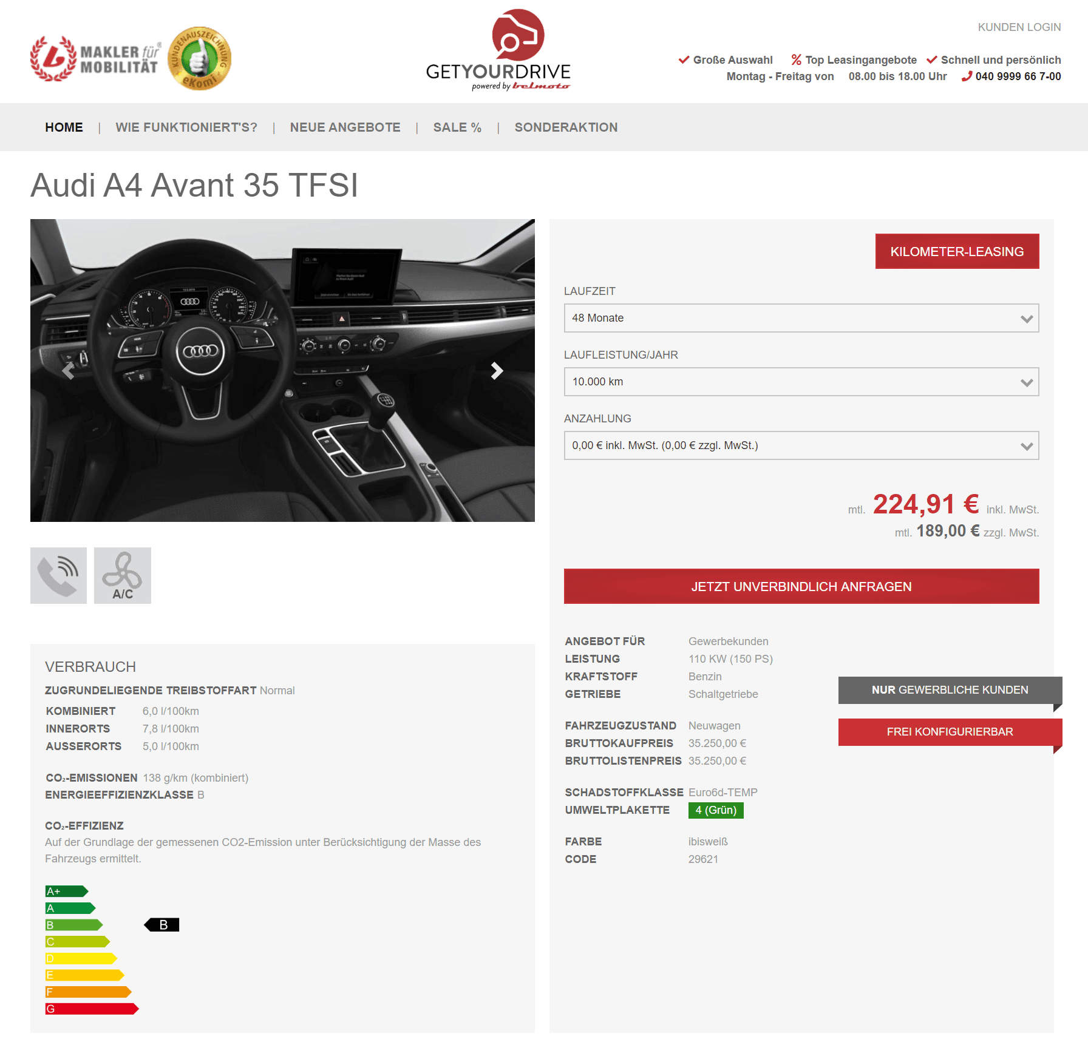Click the 224,91 € monthly price
The height and width of the screenshot is (1042, 1088).
(x=925, y=504)
